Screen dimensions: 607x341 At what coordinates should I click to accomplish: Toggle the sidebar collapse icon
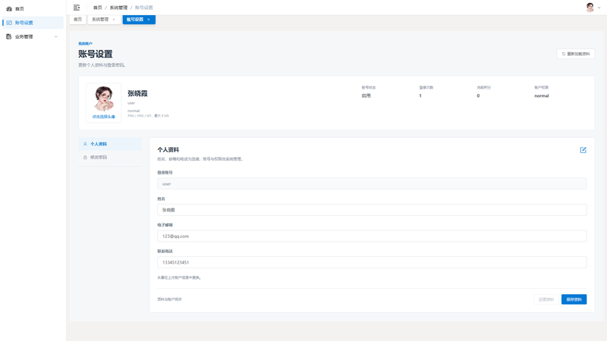pos(77,8)
